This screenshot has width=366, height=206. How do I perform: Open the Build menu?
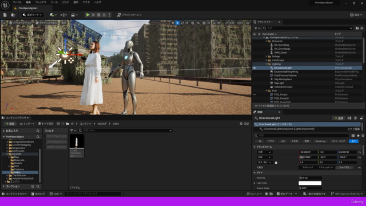[x=65, y=2]
